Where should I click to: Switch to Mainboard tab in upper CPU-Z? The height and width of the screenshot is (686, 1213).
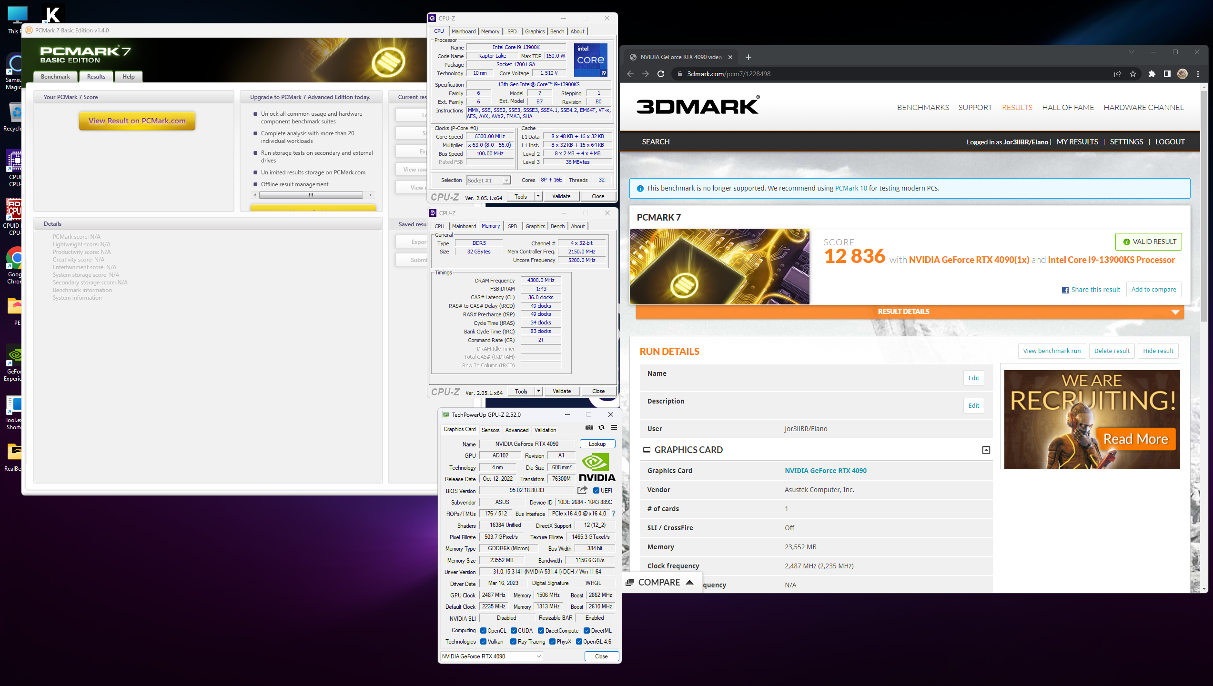pos(464,31)
